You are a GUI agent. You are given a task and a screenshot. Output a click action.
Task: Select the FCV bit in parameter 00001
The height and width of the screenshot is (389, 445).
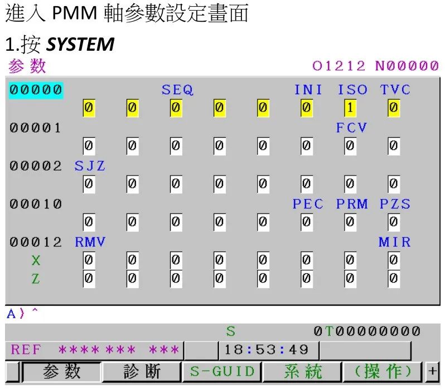[350, 146]
